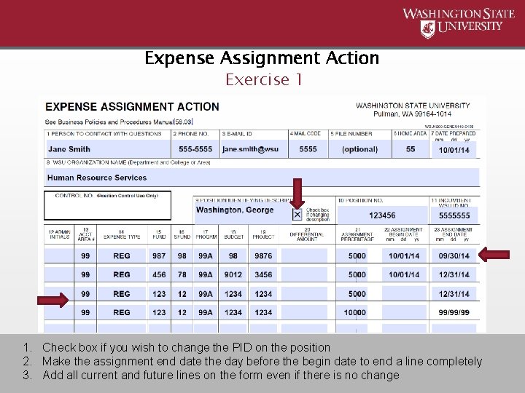Click the '21 ASSIGNMENT PERCENTAGE' column header

click(x=357, y=234)
